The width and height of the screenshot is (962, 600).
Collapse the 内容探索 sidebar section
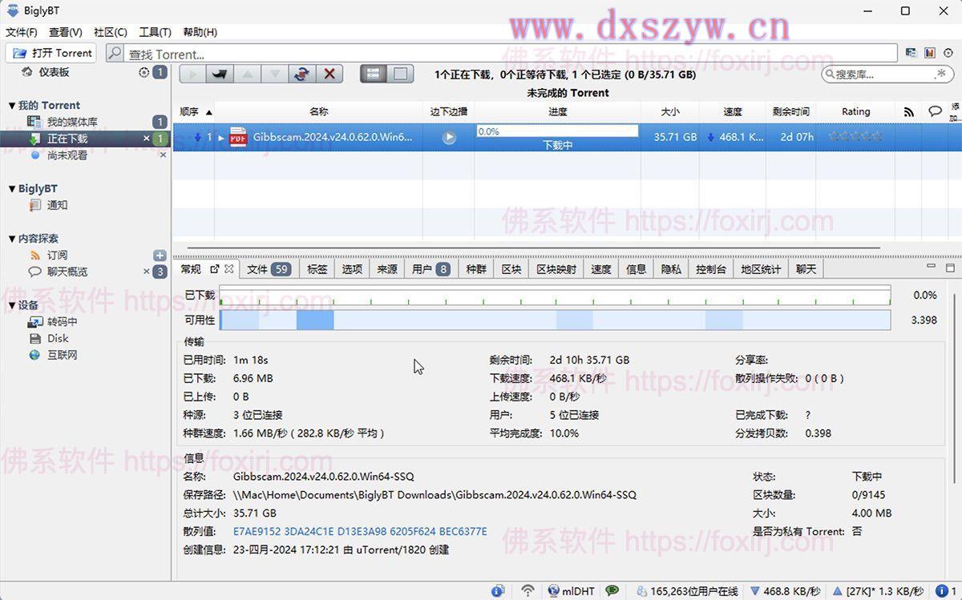pyautogui.click(x=12, y=239)
